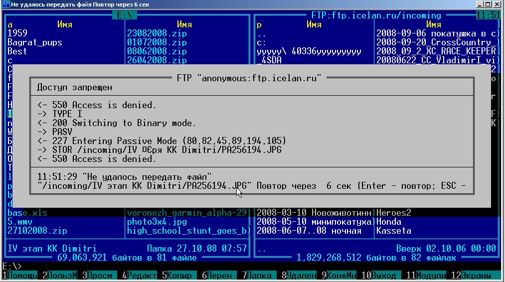Select the Honda folder in right panel
Screen dimensions: 505x282
390,222
